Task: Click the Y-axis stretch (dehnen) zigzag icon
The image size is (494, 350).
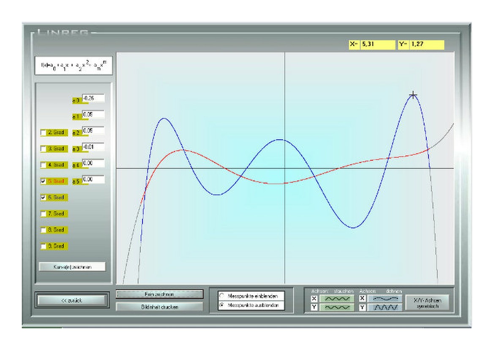Action: [385, 308]
